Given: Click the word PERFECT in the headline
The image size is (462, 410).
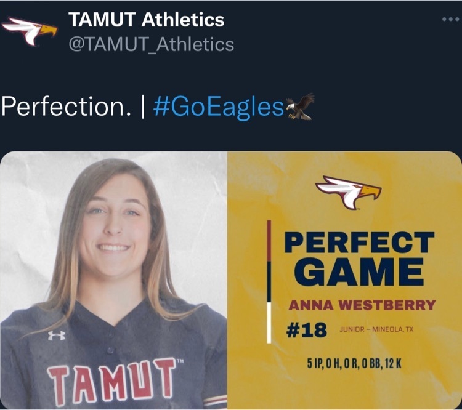Looking at the screenshot, I should point(360,243).
